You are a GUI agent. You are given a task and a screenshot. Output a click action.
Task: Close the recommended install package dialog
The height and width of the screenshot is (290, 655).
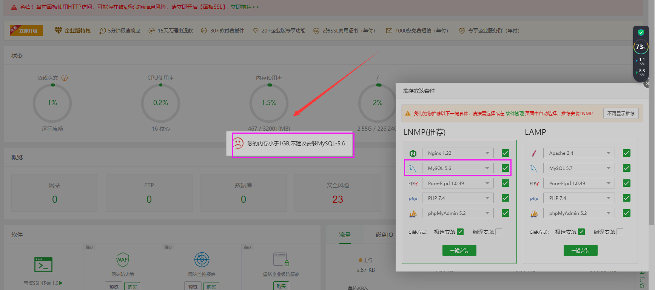[x=647, y=84]
